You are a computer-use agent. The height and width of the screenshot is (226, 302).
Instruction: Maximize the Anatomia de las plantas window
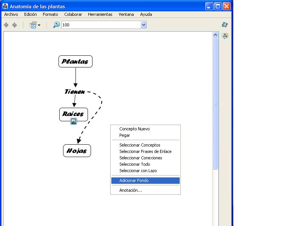coord(218,6)
